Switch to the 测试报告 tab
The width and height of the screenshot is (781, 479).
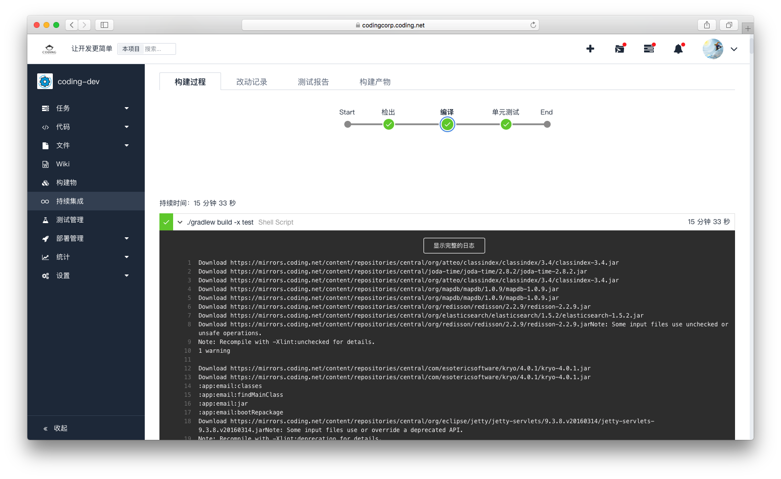pos(313,82)
